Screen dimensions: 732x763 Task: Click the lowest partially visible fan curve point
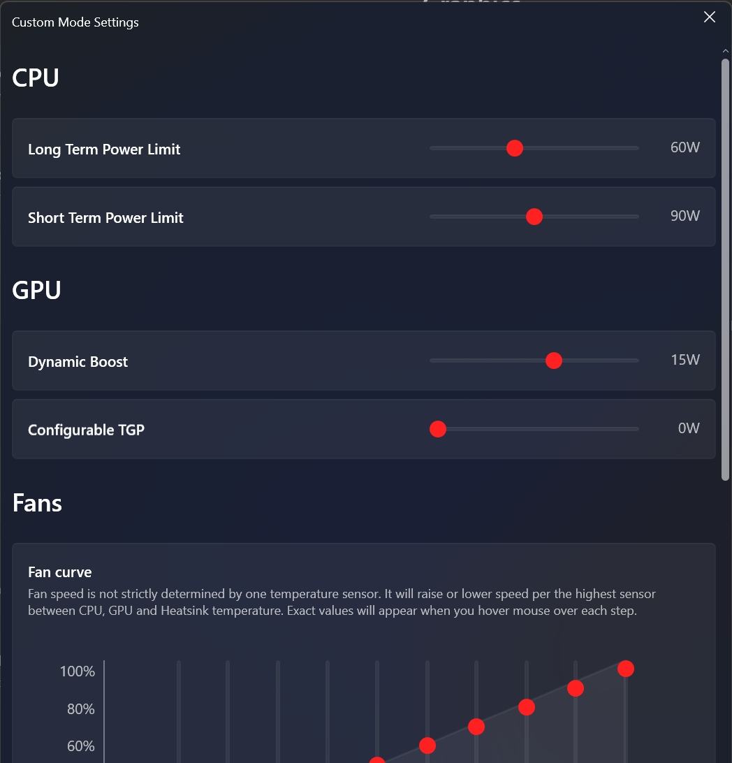pyautogui.click(x=377, y=760)
